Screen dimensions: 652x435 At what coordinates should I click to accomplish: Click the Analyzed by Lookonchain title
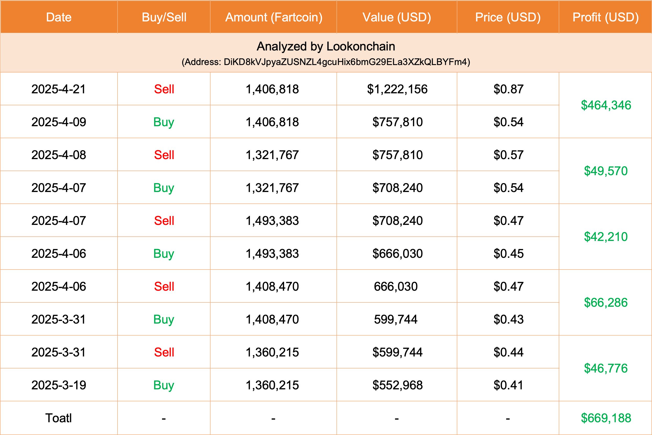click(326, 46)
